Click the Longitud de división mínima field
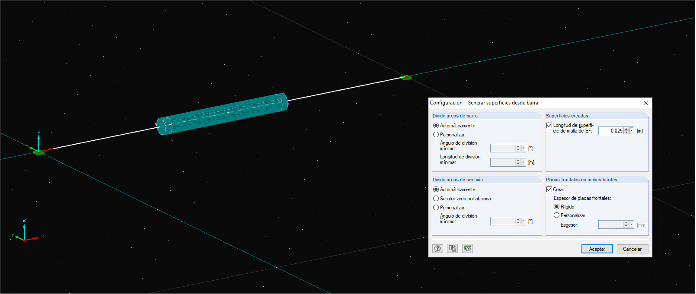The image size is (696, 294). (503, 162)
